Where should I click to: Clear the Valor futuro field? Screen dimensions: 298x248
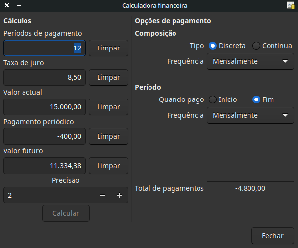(108, 166)
